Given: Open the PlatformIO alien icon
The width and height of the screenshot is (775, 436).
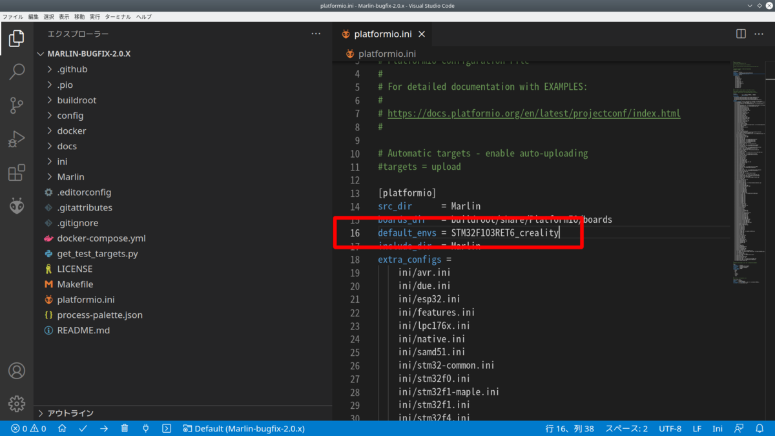Looking at the screenshot, I should pos(17,206).
